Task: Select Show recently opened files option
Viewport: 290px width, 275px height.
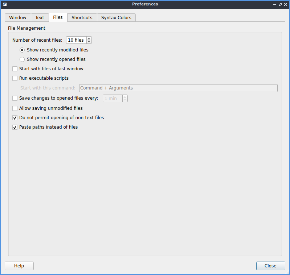Action: pyautogui.click(x=22, y=59)
